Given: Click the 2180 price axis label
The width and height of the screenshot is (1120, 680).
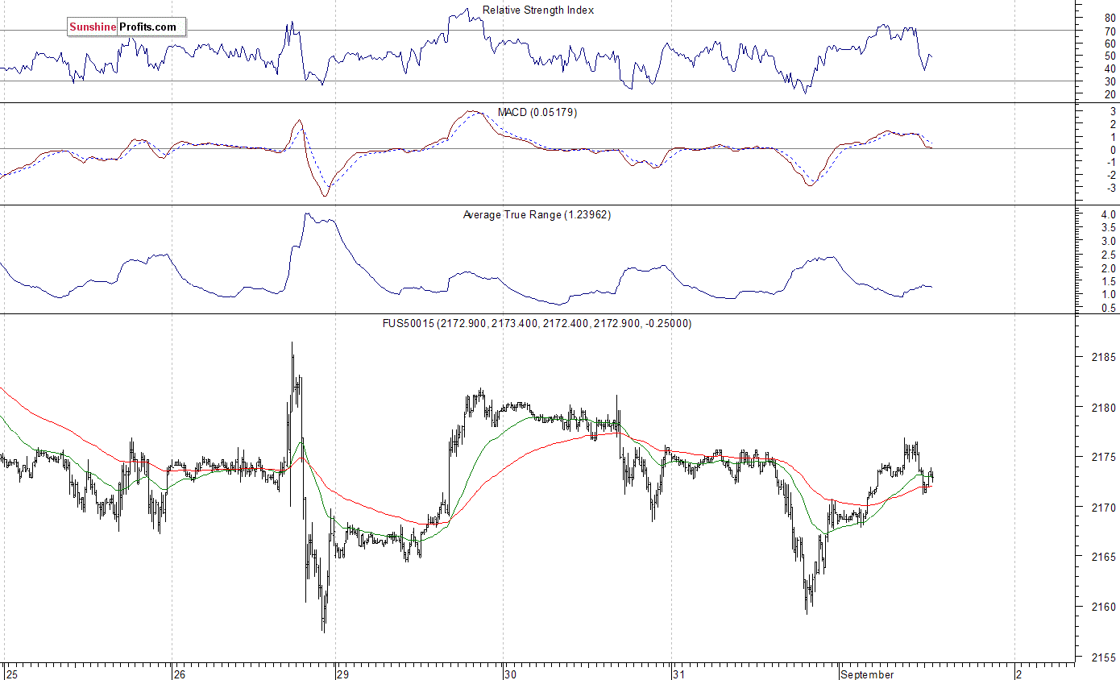Looking at the screenshot, I should click(1102, 407).
